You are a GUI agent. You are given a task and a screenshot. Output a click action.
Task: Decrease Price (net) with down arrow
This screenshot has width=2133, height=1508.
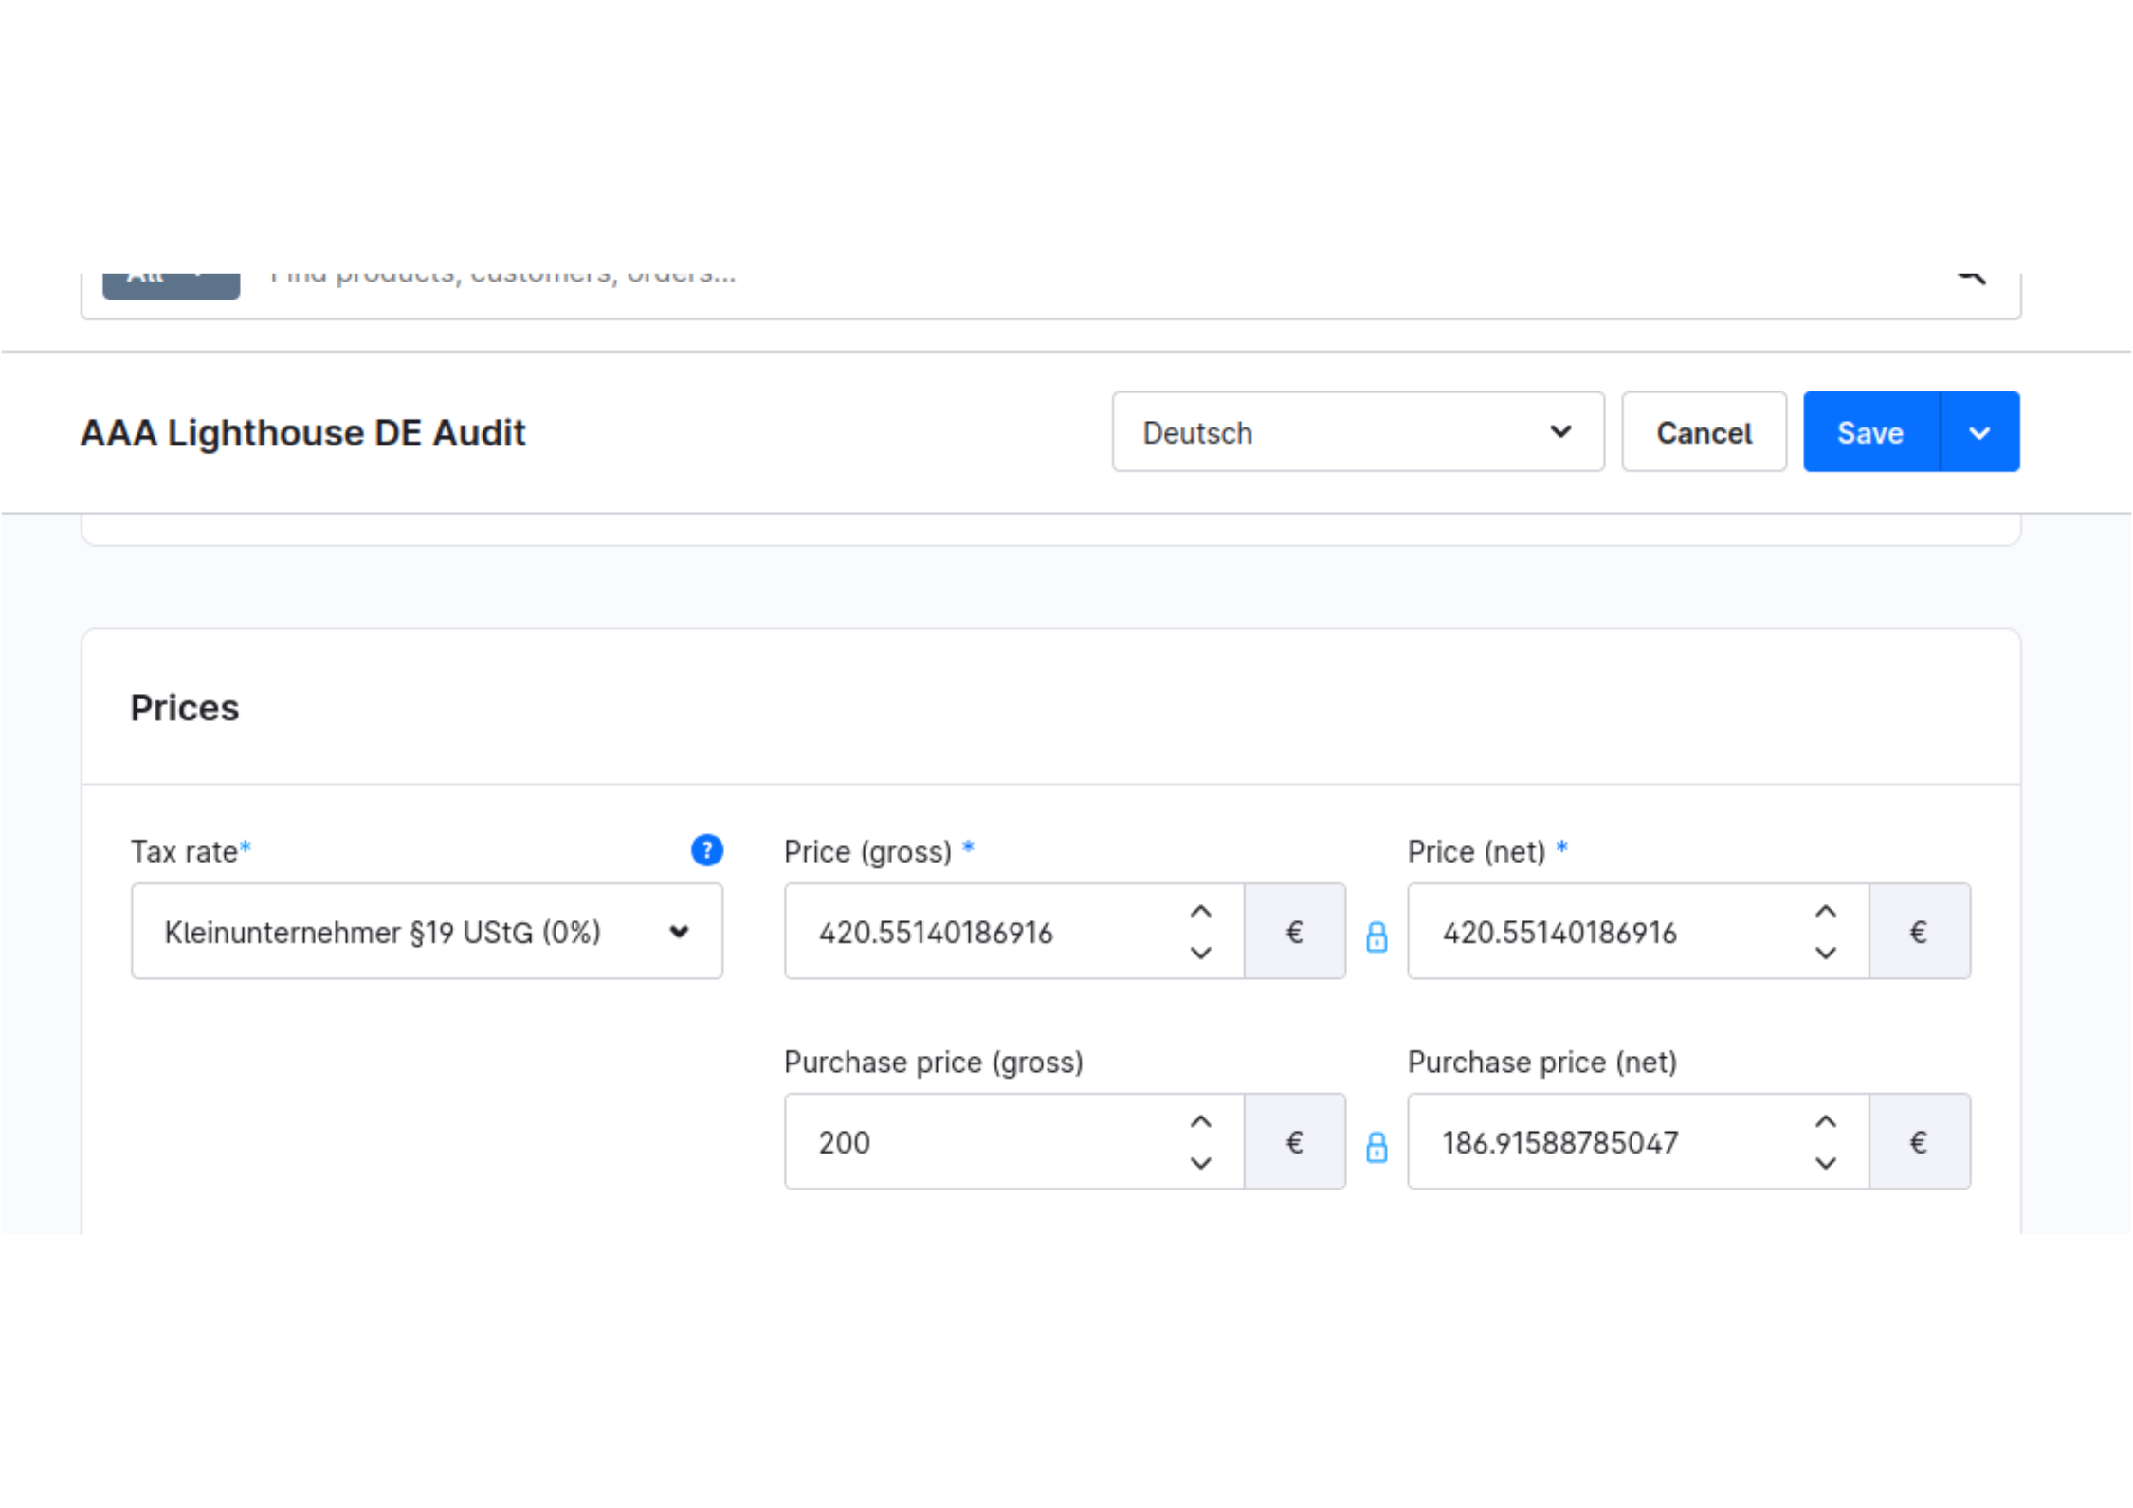click(1825, 953)
